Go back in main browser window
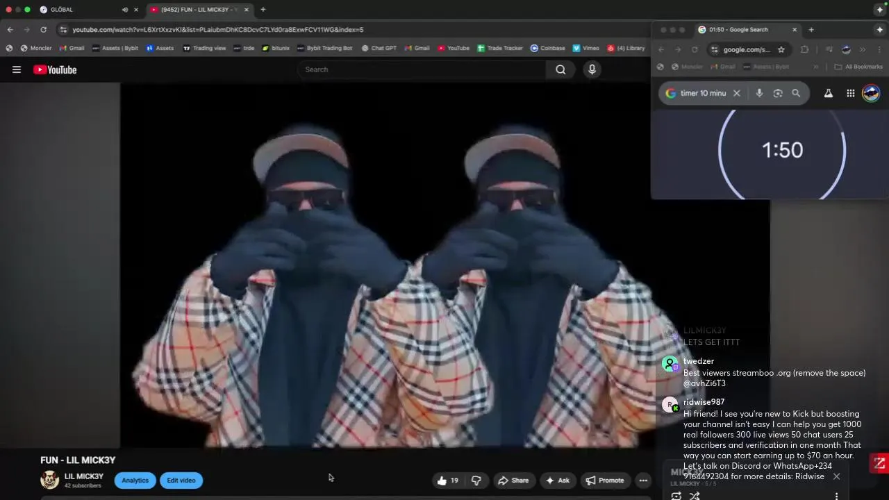Image resolution: width=889 pixels, height=500 pixels. point(10,30)
